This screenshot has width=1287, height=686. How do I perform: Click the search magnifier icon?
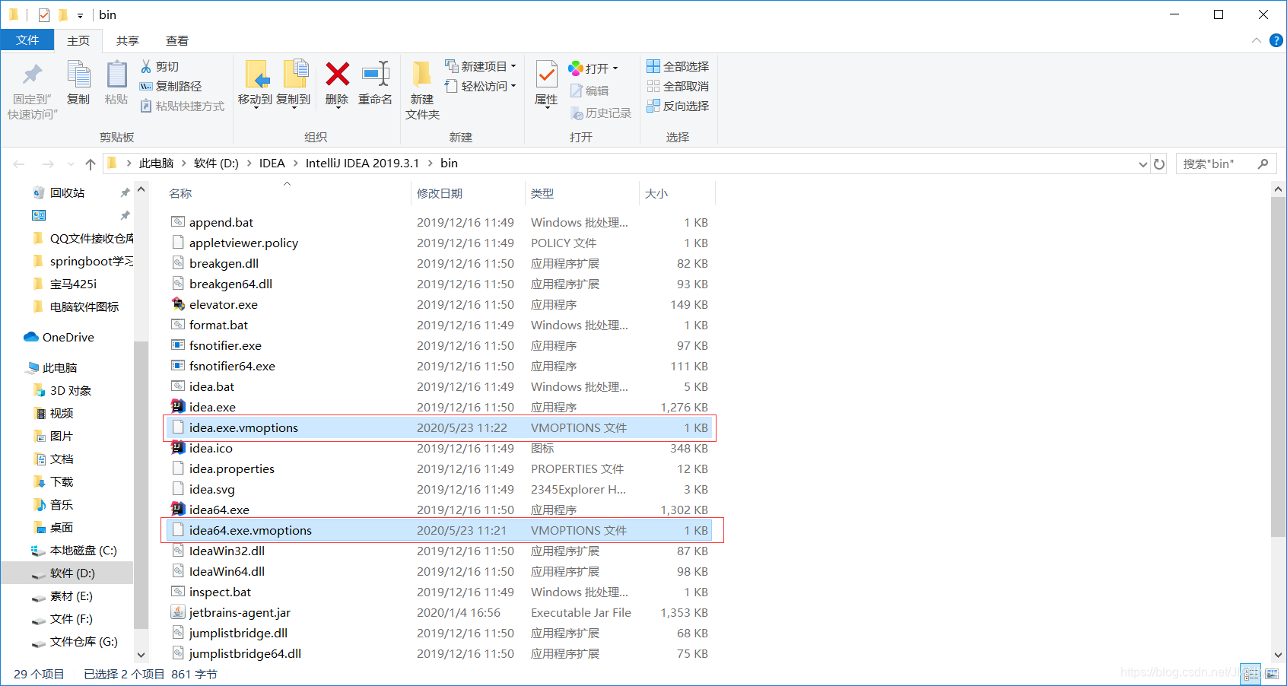click(x=1263, y=164)
